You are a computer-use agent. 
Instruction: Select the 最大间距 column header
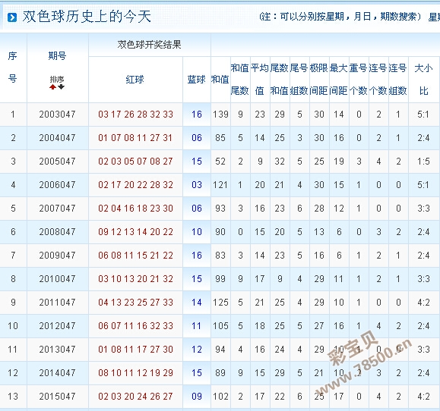click(339, 79)
